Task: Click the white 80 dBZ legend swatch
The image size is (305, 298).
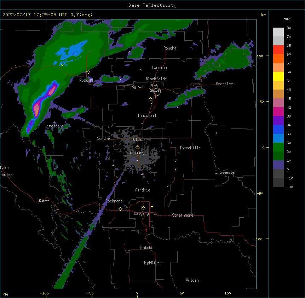Action: pos(278,32)
